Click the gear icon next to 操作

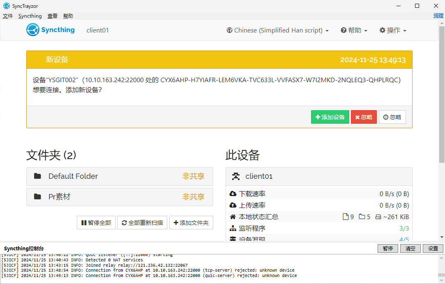tap(382, 30)
